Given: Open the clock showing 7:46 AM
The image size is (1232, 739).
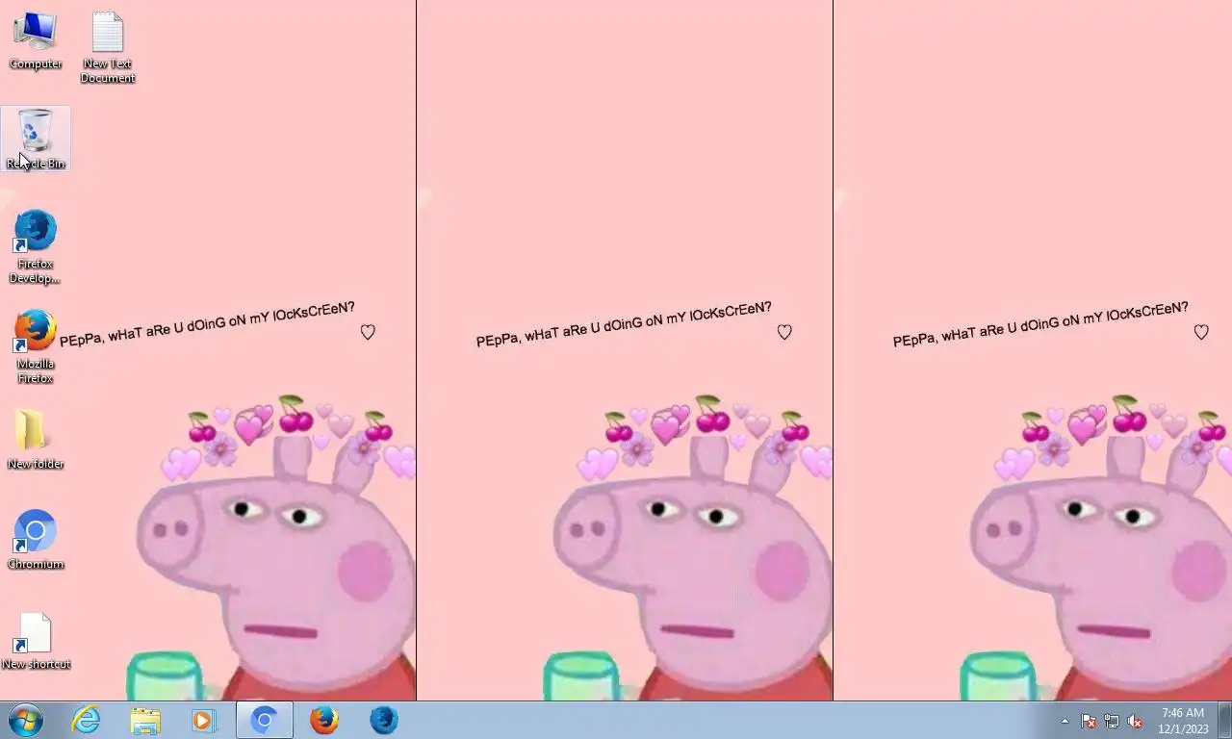Looking at the screenshot, I should (x=1183, y=721).
